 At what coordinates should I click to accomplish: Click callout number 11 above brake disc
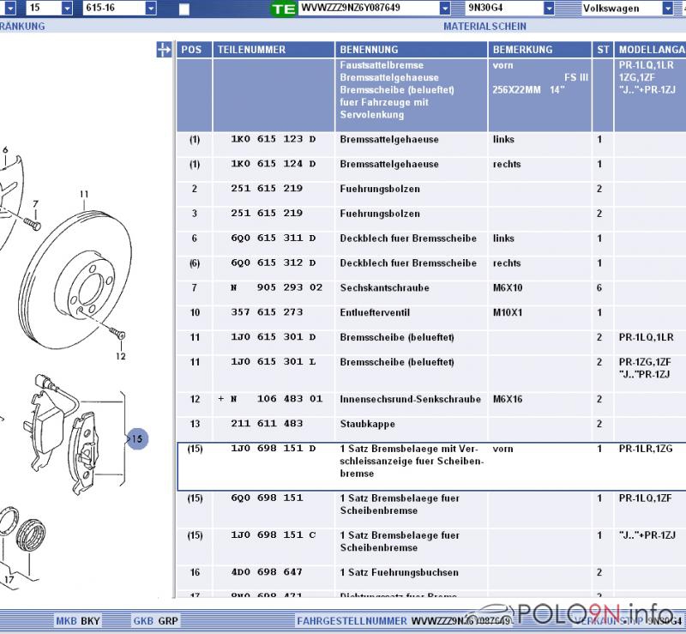(x=84, y=194)
